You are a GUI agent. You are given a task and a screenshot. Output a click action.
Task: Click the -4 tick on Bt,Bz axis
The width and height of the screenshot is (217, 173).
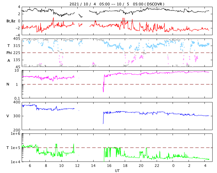click(x=18, y=35)
